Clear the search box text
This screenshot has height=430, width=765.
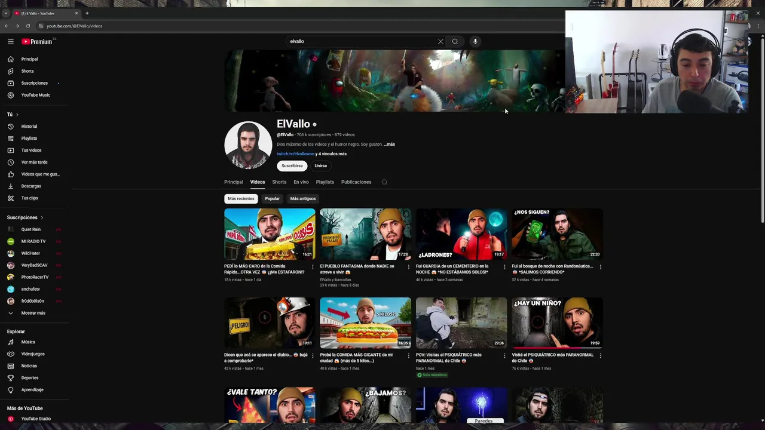440,41
